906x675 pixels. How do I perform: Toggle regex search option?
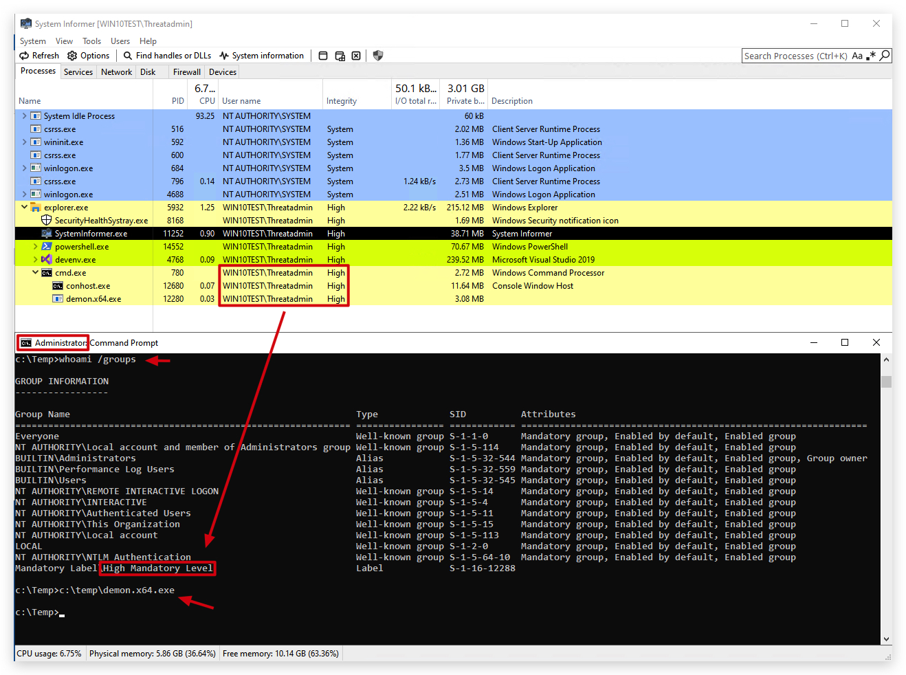871,56
